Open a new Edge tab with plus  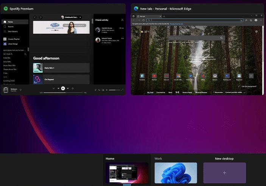click(164, 16)
